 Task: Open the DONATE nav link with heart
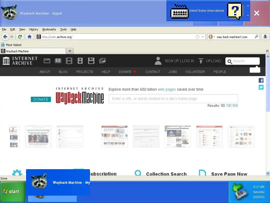127,72
